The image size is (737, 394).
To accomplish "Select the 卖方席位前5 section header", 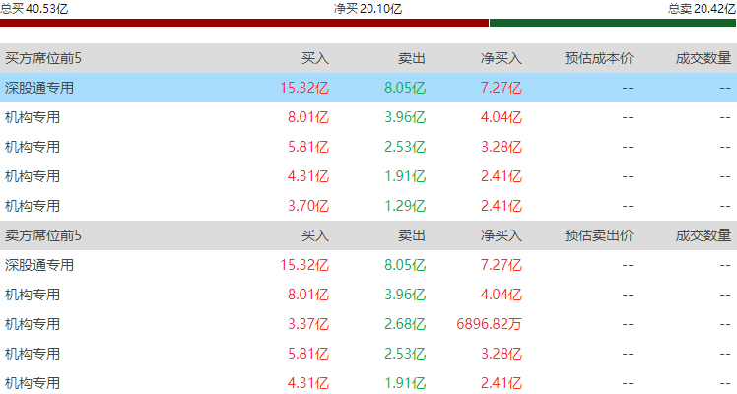I will pyautogui.click(x=43, y=235).
